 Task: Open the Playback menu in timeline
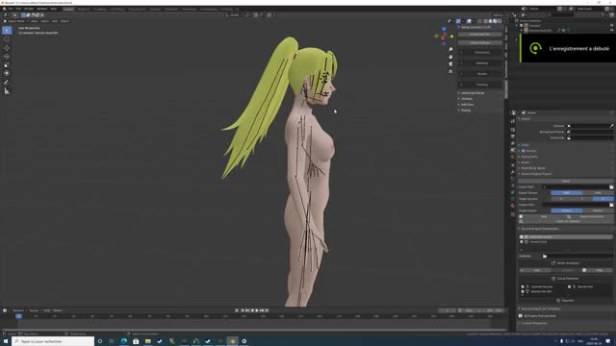click(x=18, y=310)
